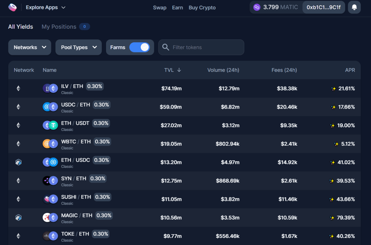371x245 pixels.
Task: Click the $3.12m volume value
Action: pyautogui.click(x=231, y=126)
